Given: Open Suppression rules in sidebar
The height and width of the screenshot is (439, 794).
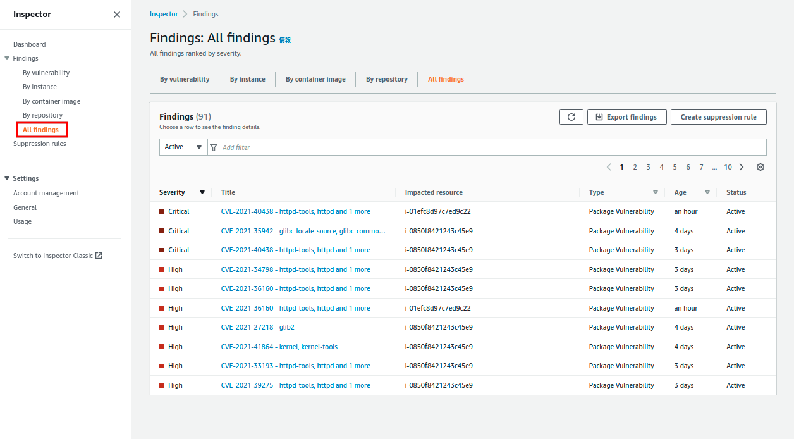Looking at the screenshot, I should point(39,144).
